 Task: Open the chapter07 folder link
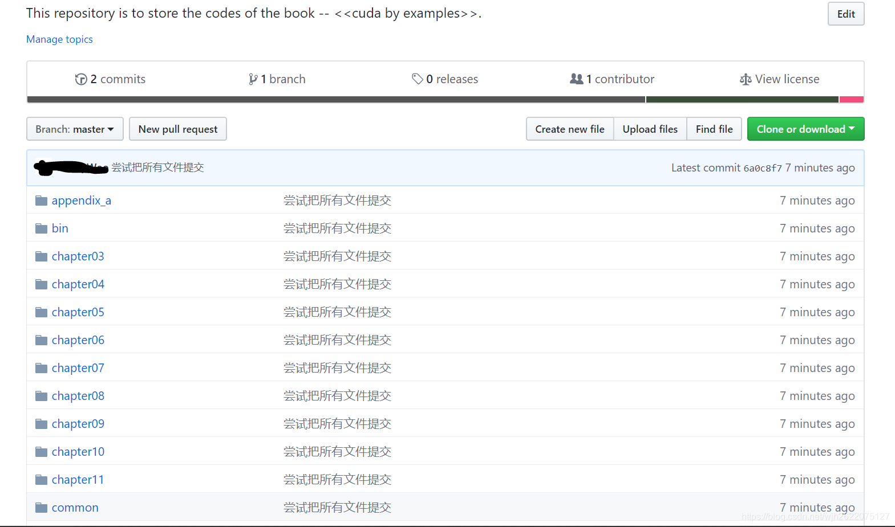coord(78,368)
